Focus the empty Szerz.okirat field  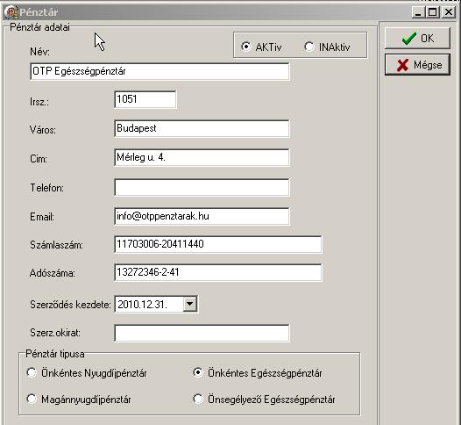coord(202,333)
